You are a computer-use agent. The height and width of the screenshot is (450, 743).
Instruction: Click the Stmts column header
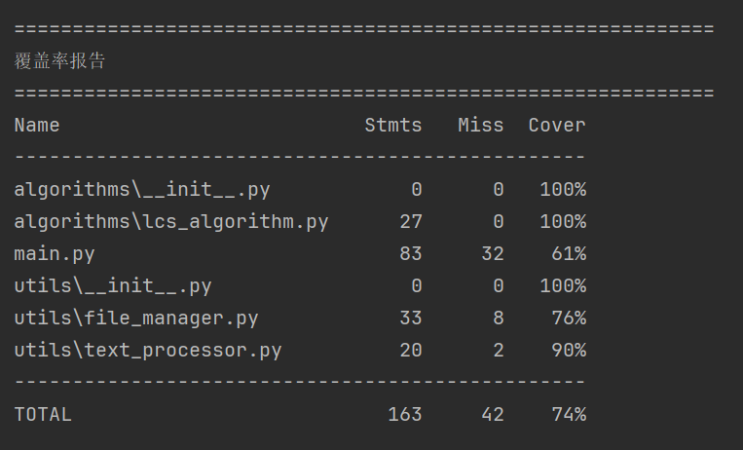[x=393, y=125]
